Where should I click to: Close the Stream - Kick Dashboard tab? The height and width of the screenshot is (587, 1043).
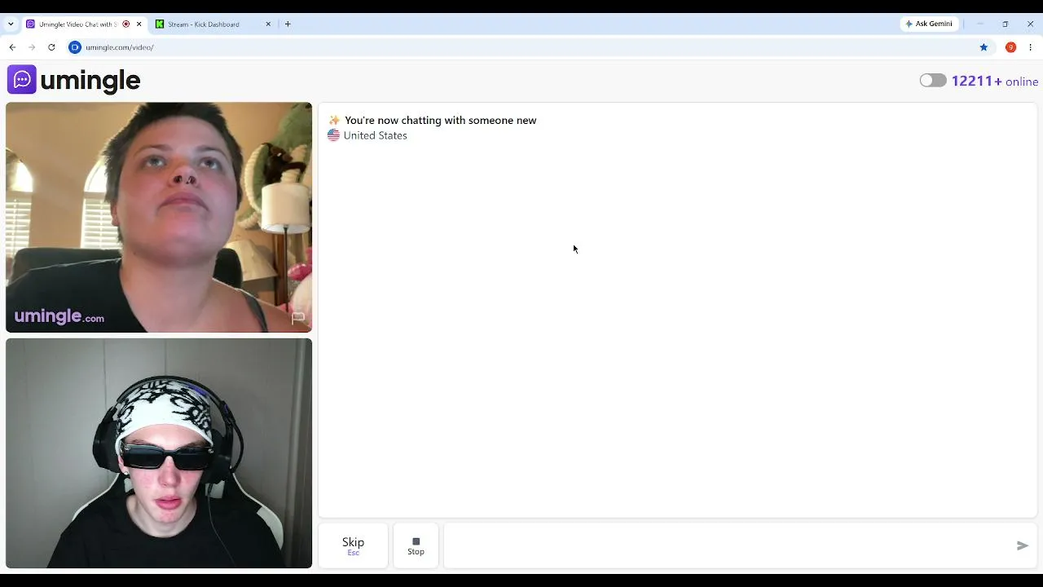[x=268, y=24]
